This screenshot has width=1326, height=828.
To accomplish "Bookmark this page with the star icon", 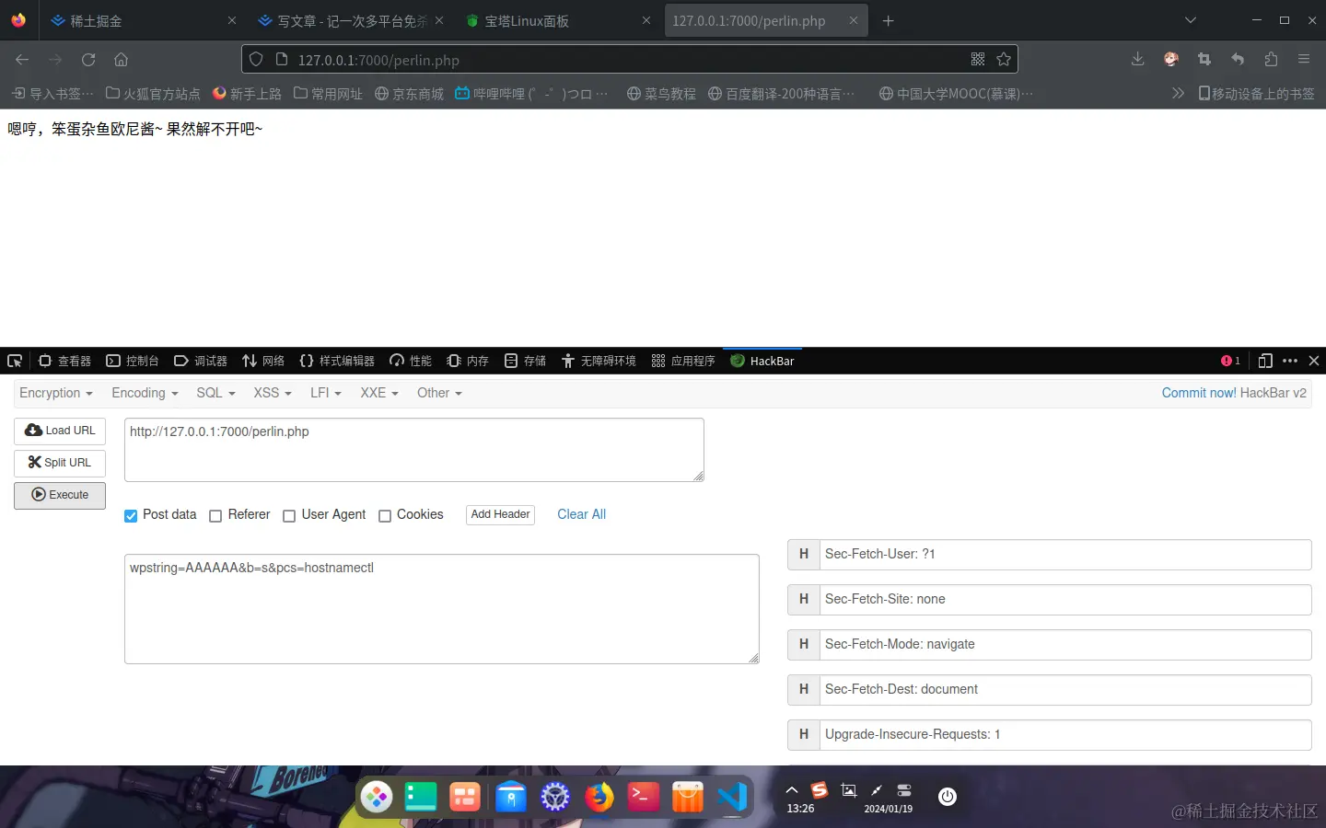I will tap(1004, 60).
